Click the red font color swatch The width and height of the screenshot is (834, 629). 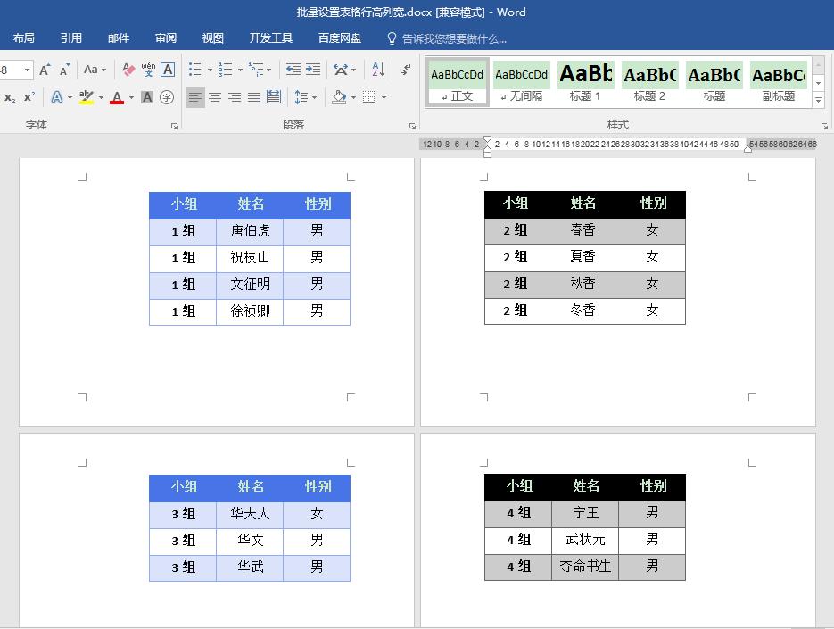click(116, 101)
